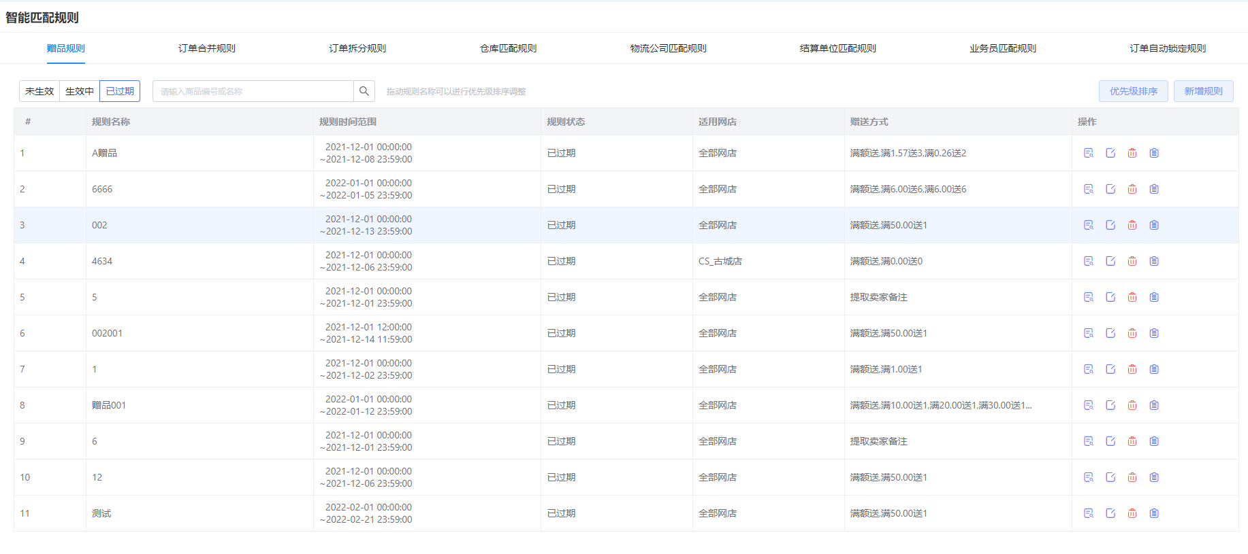Click rule name 6666
This screenshot has height=554, width=1248.
(102, 189)
